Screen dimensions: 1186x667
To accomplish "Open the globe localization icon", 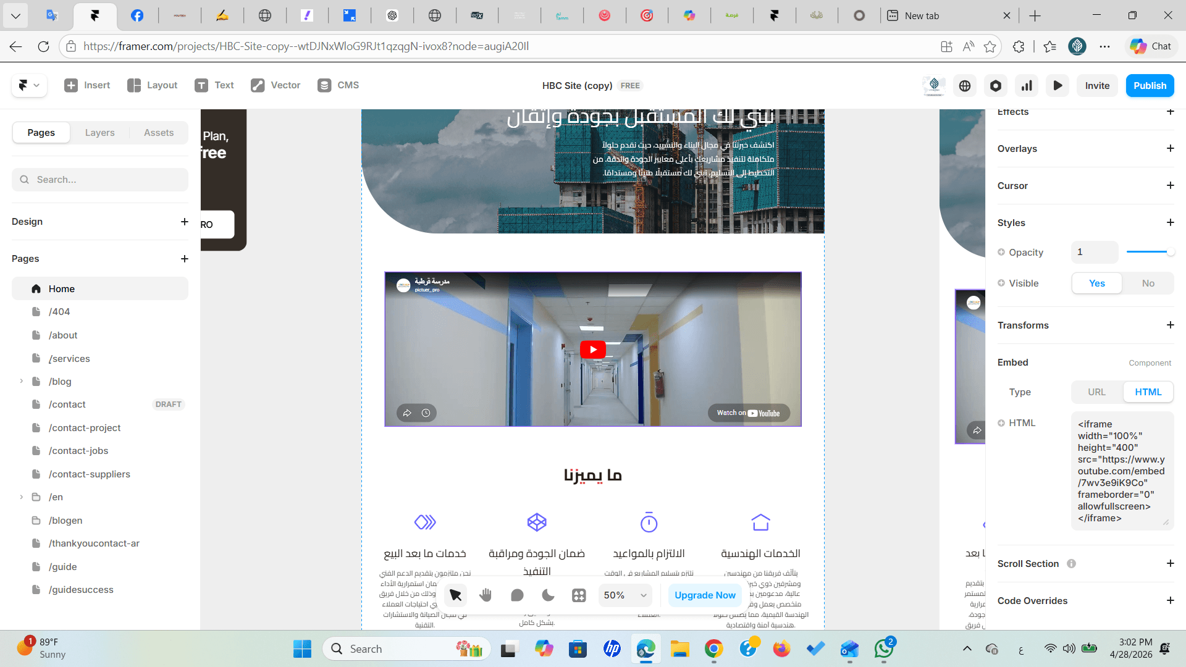I will click(x=965, y=86).
